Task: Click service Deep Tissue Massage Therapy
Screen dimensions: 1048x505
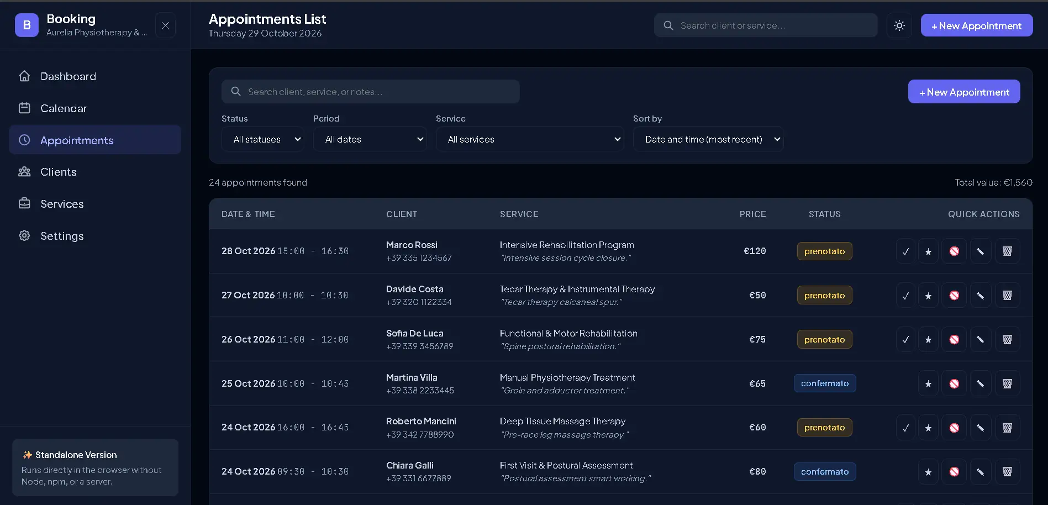Action: pyautogui.click(x=562, y=422)
